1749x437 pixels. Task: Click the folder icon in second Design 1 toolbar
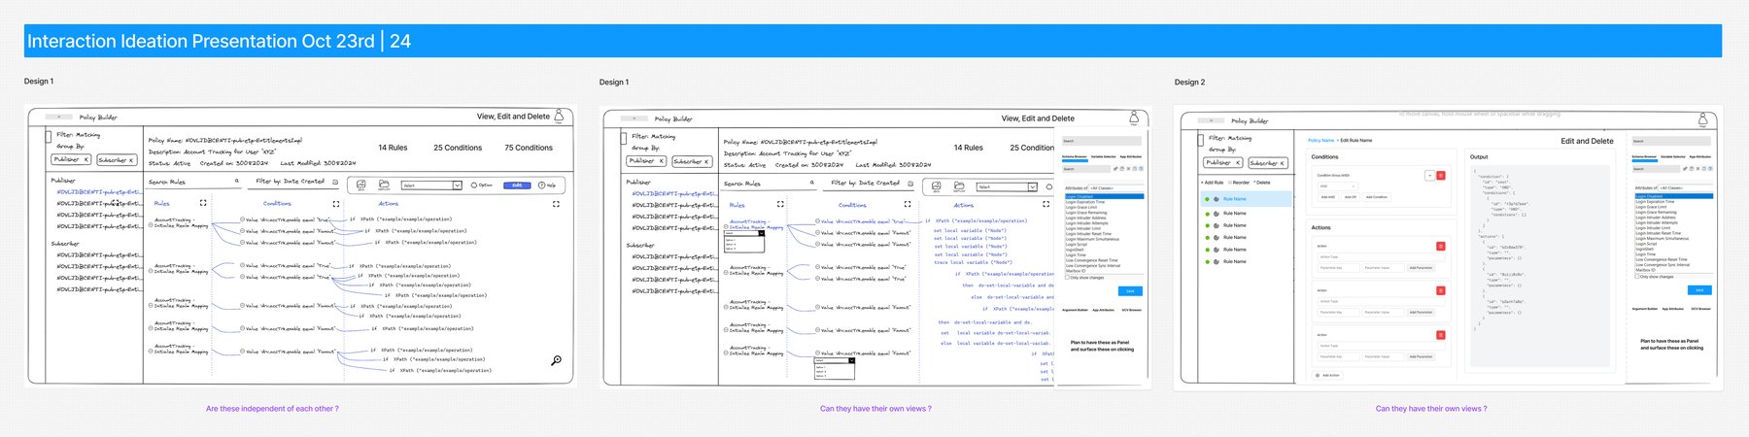tap(959, 186)
